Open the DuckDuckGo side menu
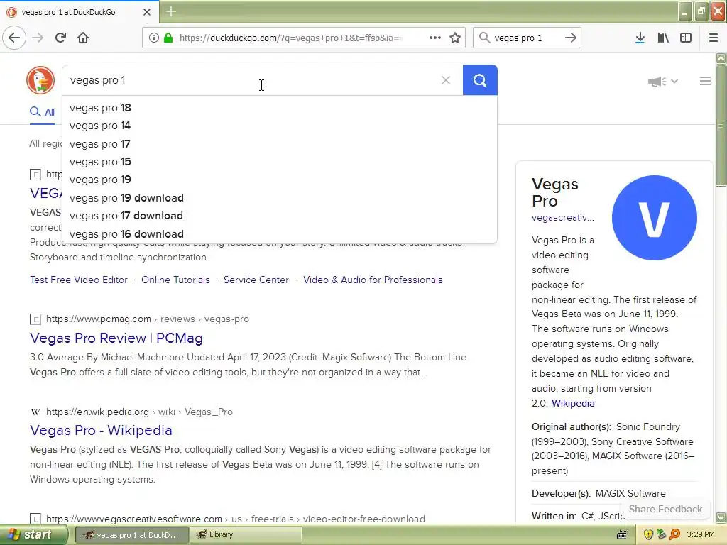The width and height of the screenshot is (727, 545). tap(705, 81)
